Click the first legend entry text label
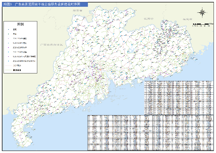The width and height of the screenshot is (216, 153). pos(15,29)
